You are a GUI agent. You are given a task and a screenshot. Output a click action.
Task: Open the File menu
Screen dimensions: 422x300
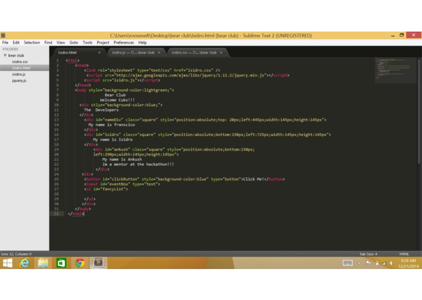pyautogui.click(x=5, y=43)
